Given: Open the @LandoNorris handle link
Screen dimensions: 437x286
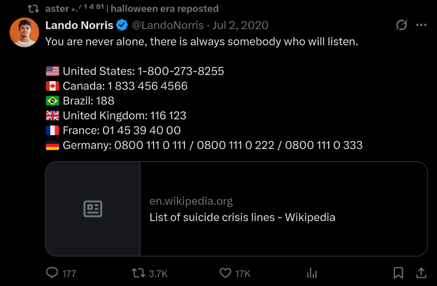Looking at the screenshot, I should [167, 25].
